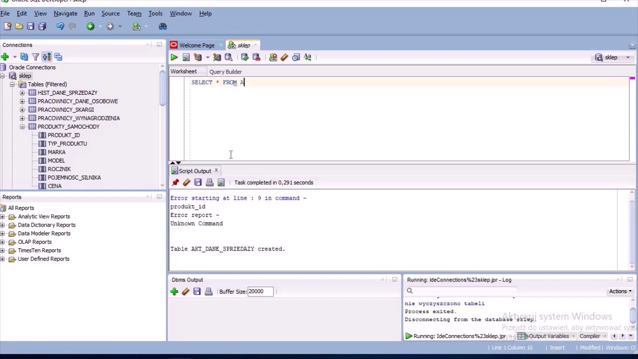Click the green Back navigation button
638x359 pixels.
click(90, 26)
